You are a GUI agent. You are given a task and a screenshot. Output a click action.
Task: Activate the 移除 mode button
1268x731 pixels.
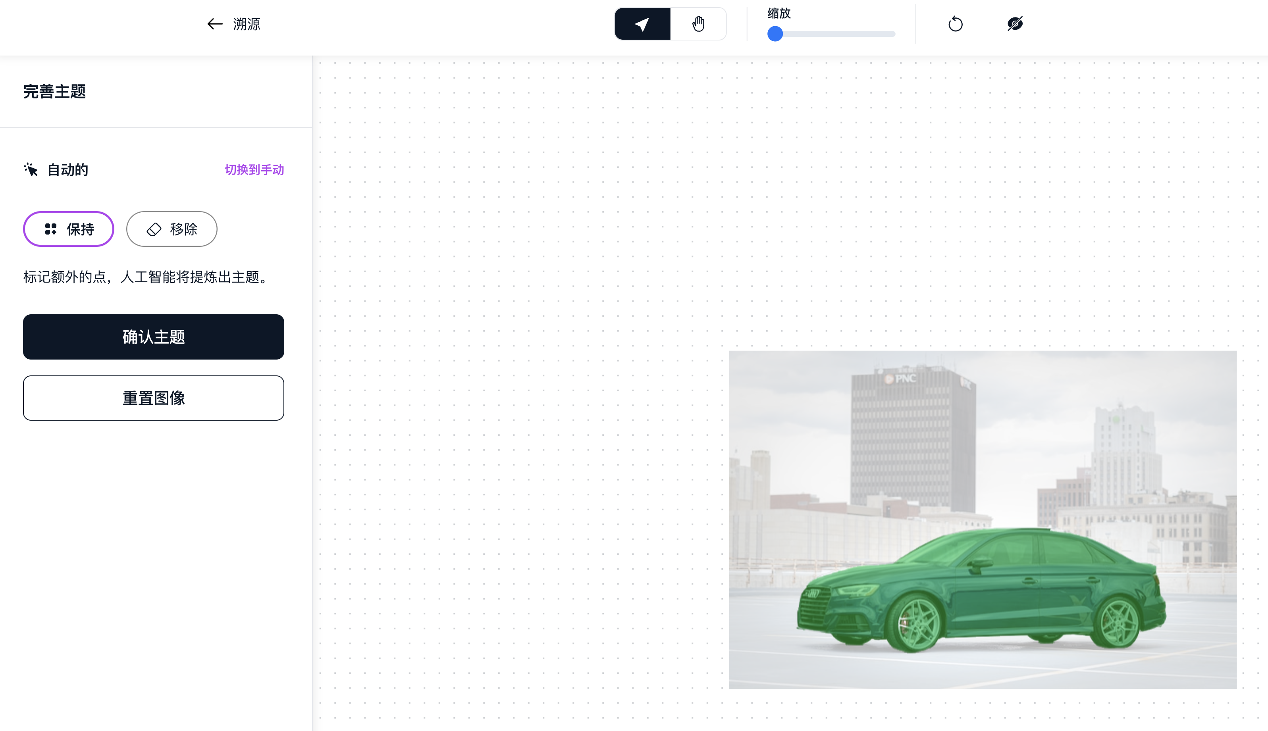point(172,229)
